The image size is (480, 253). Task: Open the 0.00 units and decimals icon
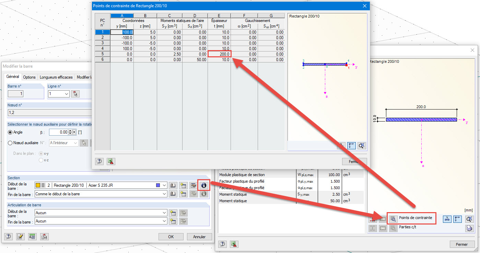point(32,237)
